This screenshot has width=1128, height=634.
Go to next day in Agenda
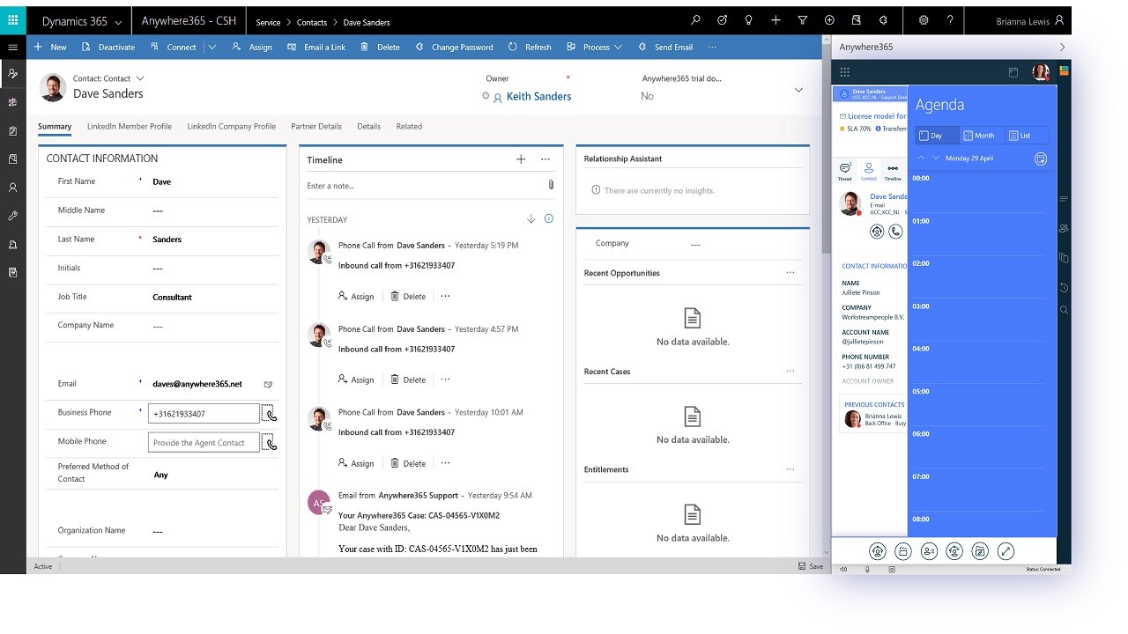click(x=936, y=158)
